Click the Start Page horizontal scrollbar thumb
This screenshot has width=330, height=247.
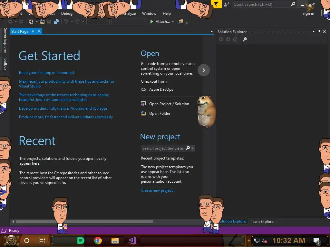[x=84, y=222]
